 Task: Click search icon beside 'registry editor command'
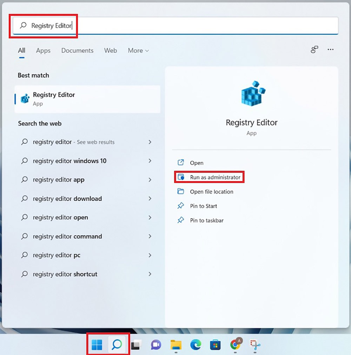(25, 236)
